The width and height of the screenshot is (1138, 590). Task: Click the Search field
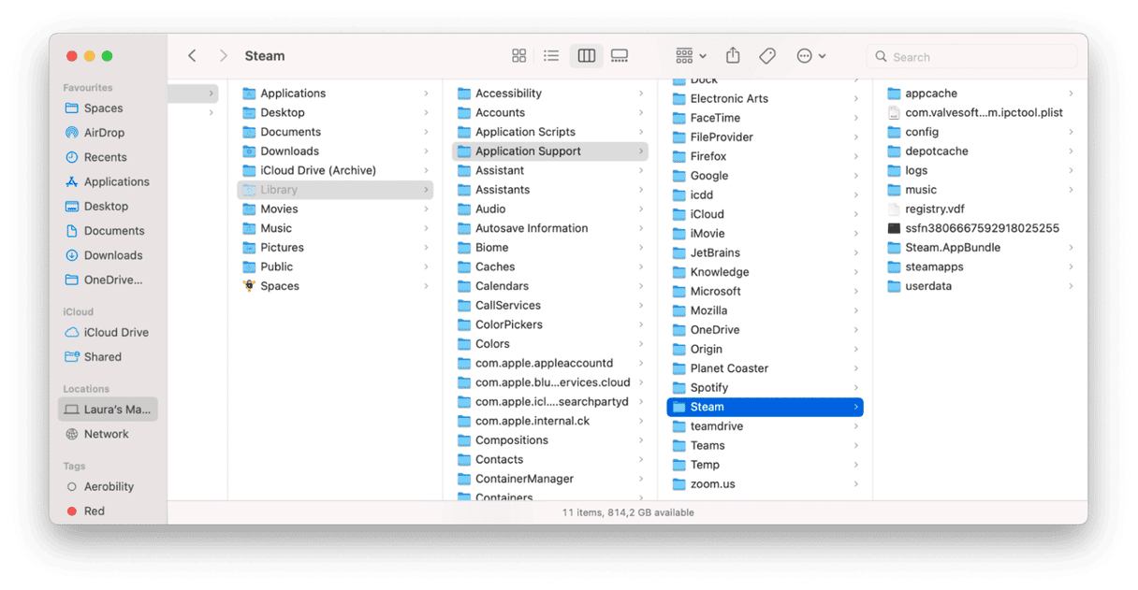click(970, 56)
